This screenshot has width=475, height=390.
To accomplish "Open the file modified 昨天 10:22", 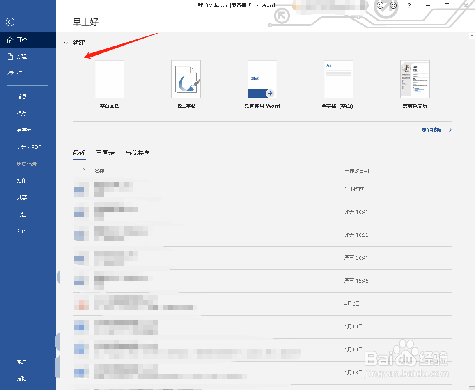I will 262,235.
